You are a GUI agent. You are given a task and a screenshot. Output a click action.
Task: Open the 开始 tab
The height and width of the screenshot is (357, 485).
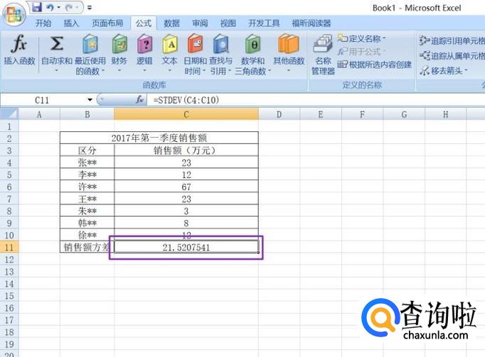click(43, 23)
